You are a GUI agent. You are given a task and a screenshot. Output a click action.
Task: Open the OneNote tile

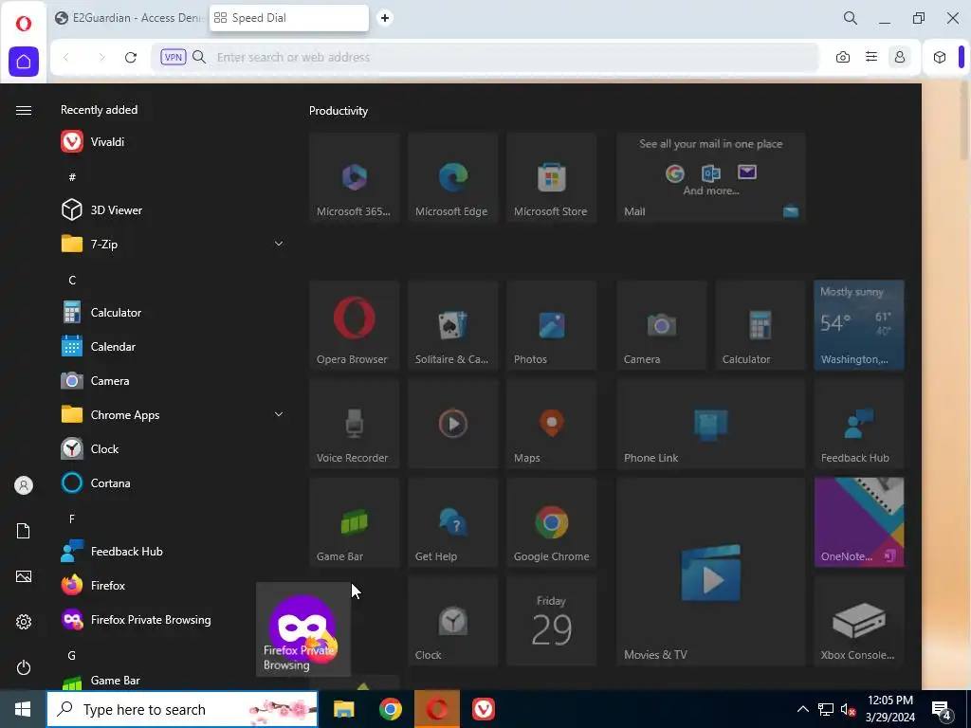(x=859, y=522)
